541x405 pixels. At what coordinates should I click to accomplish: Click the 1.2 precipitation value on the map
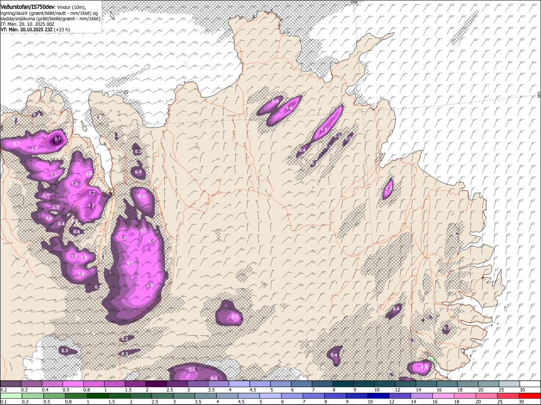[x=389, y=189]
